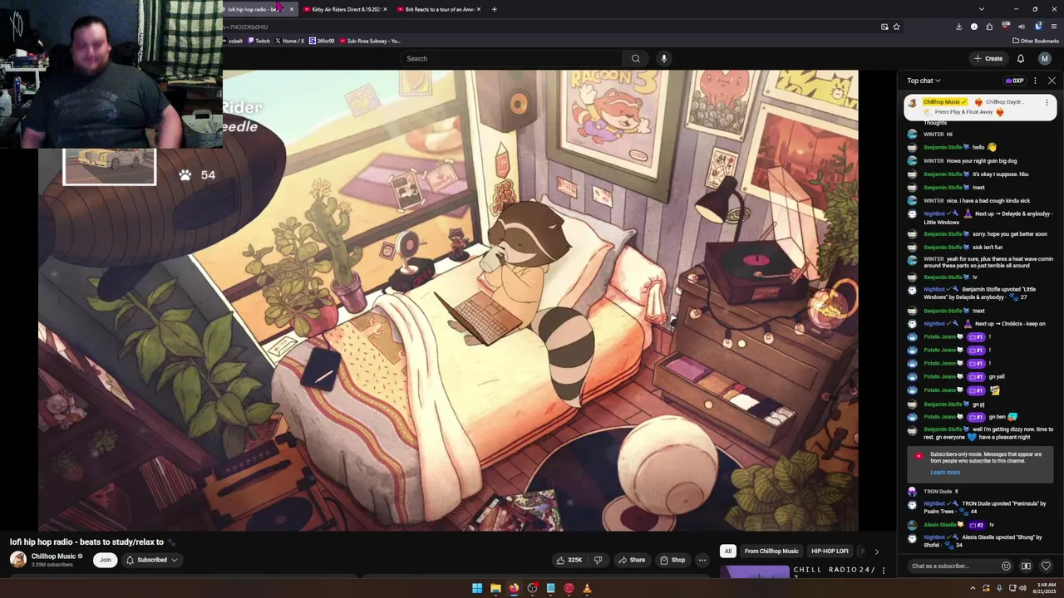The height and width of the screenshot is (598, 1064).
Task: Send a heart reaction in chat
Action: pyautogui.click(x=1046, y=566)
